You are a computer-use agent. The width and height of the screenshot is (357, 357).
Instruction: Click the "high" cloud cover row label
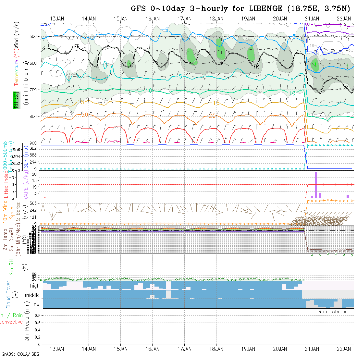35,286
